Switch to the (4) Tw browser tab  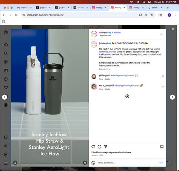pos(80,8)
